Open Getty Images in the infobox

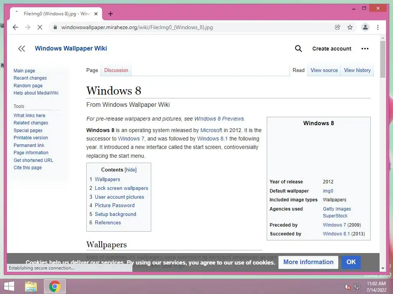pyautogui.click(x=337, y=209)
